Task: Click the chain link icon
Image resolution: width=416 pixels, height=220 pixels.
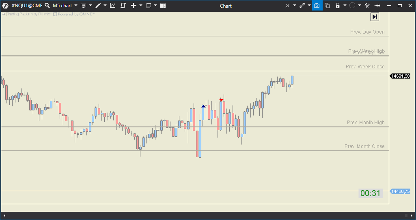Action: (302, 6)
